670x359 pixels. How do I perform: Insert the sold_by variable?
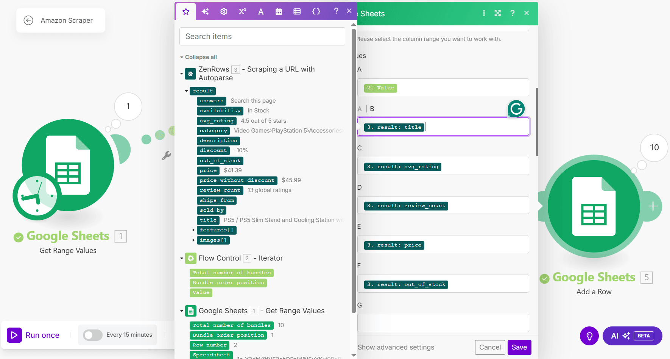tap(212, 210)
